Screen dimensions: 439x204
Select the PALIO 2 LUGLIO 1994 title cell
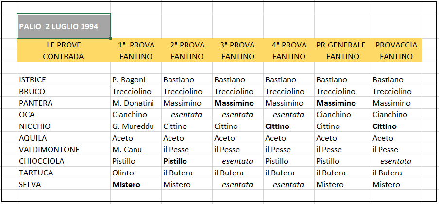(64, 26)
